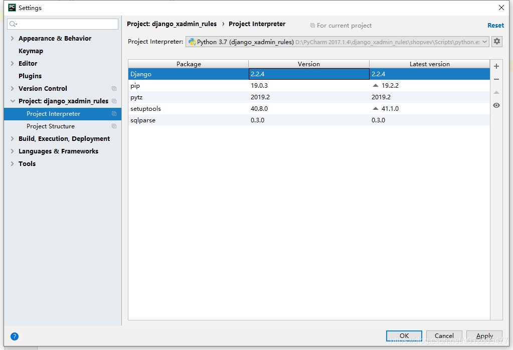Click the Python 3.7 interpreter icon
The height and width of the screenshot is (350, 513).
tap(192, 42)
